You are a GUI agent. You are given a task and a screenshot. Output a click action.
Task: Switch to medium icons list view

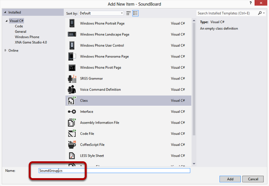pyautogui.click(x=135, y=13)
